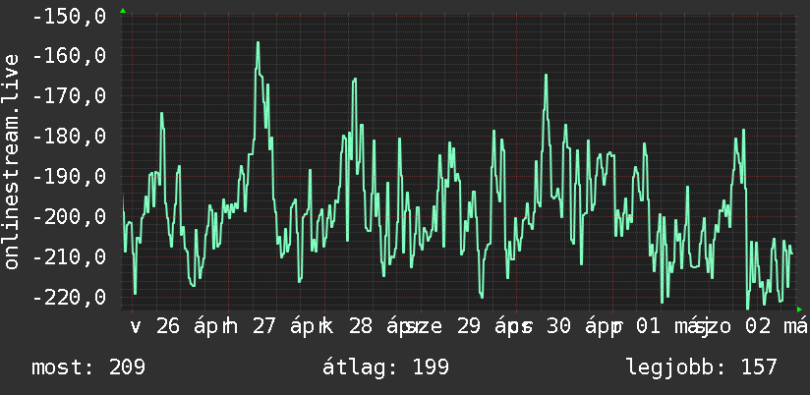Click the onlinestream.live vertical axis title
This screenshot has width=810, height=395.
12,161
